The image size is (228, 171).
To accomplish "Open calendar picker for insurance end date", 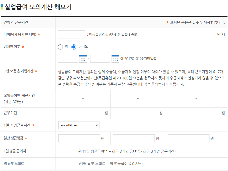I will coord(115,59).
